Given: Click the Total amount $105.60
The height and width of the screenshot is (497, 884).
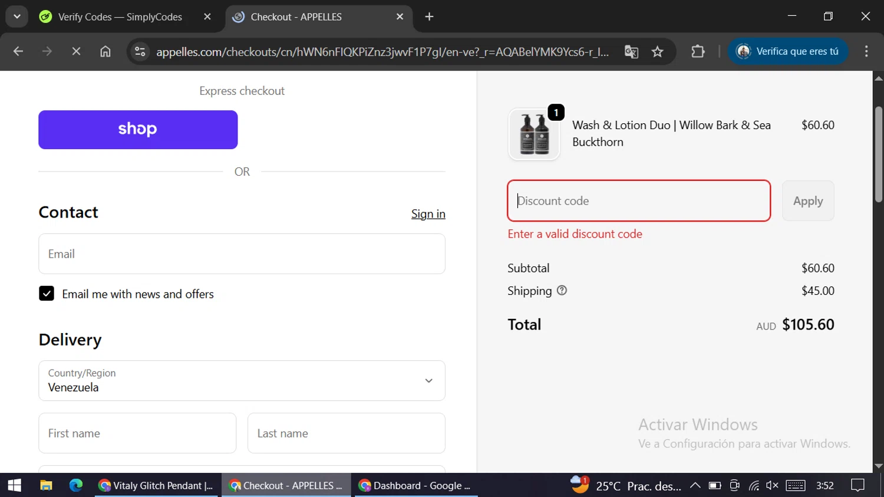Looking at the screenshot, I should (x=808, y=325).
